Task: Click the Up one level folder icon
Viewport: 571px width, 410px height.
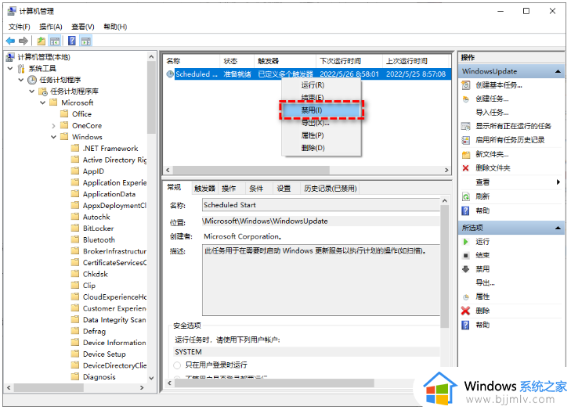Action: (x=42, y=41)
